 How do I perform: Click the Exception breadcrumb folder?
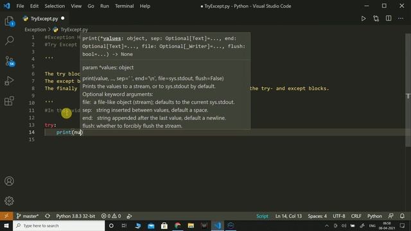click(35, 30)
